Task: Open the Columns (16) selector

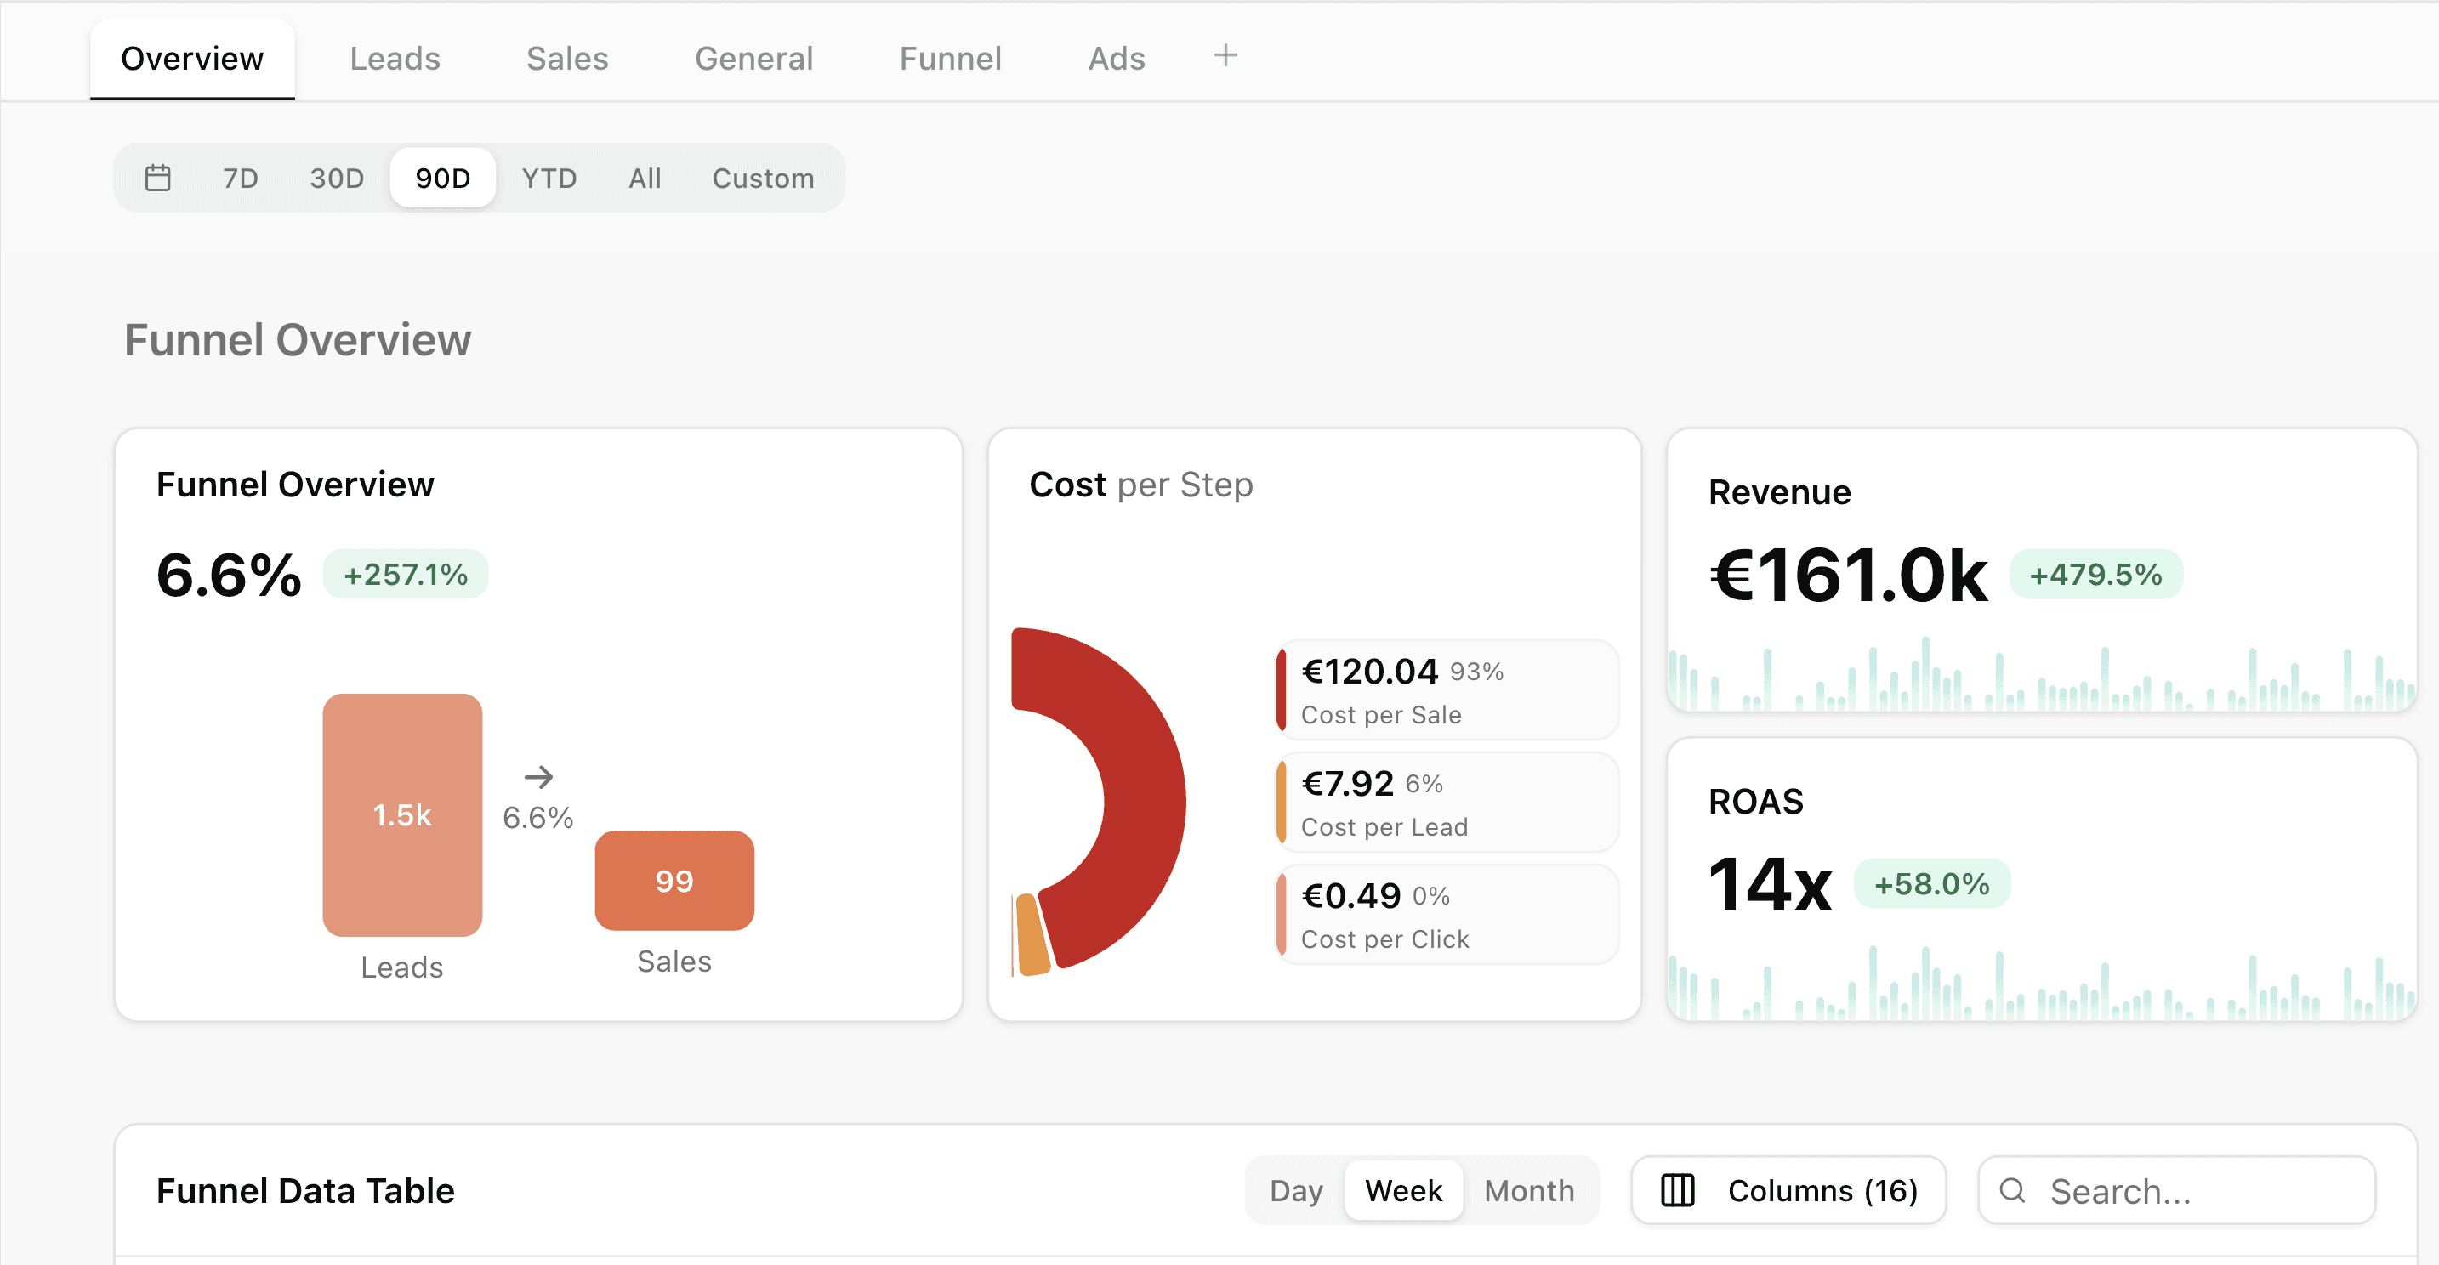Action: click(1788, 1190)
